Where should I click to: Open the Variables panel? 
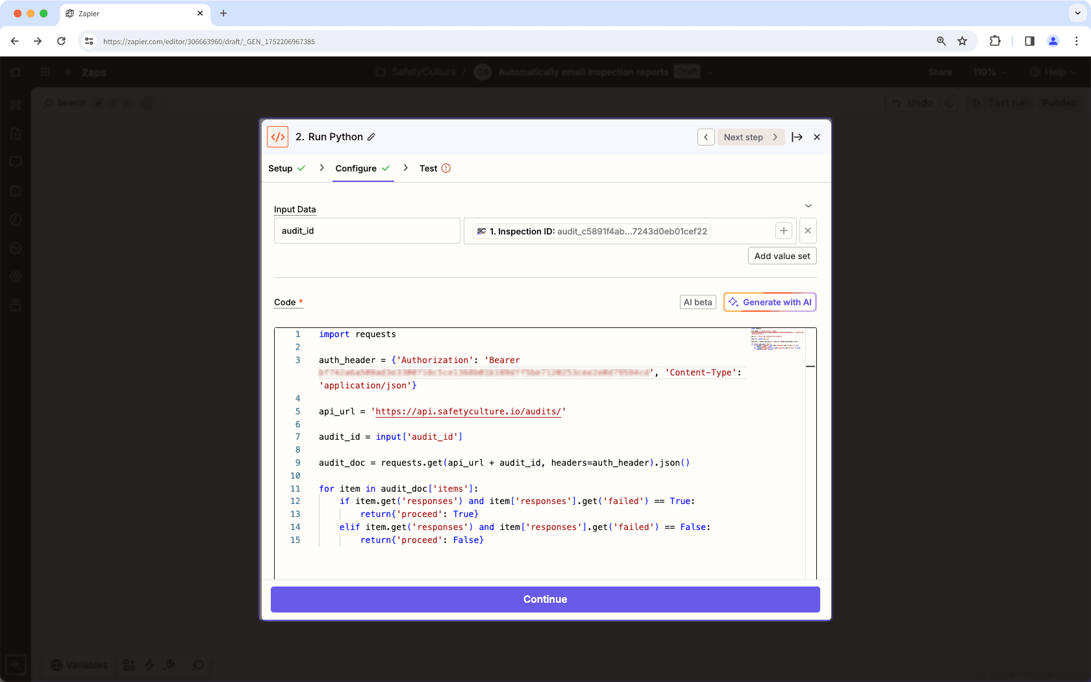(79, 665)
